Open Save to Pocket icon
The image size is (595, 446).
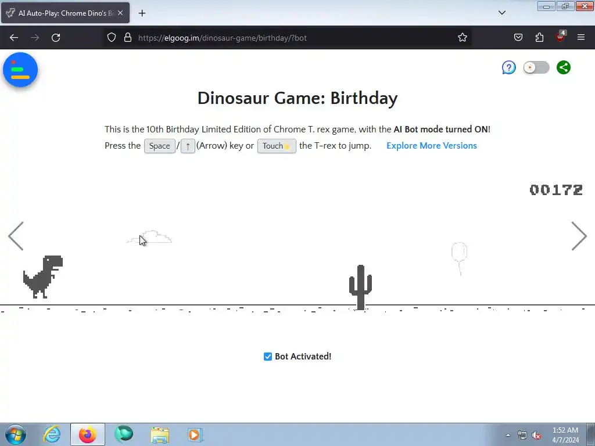pyautogui.click(x=518, y=38)
